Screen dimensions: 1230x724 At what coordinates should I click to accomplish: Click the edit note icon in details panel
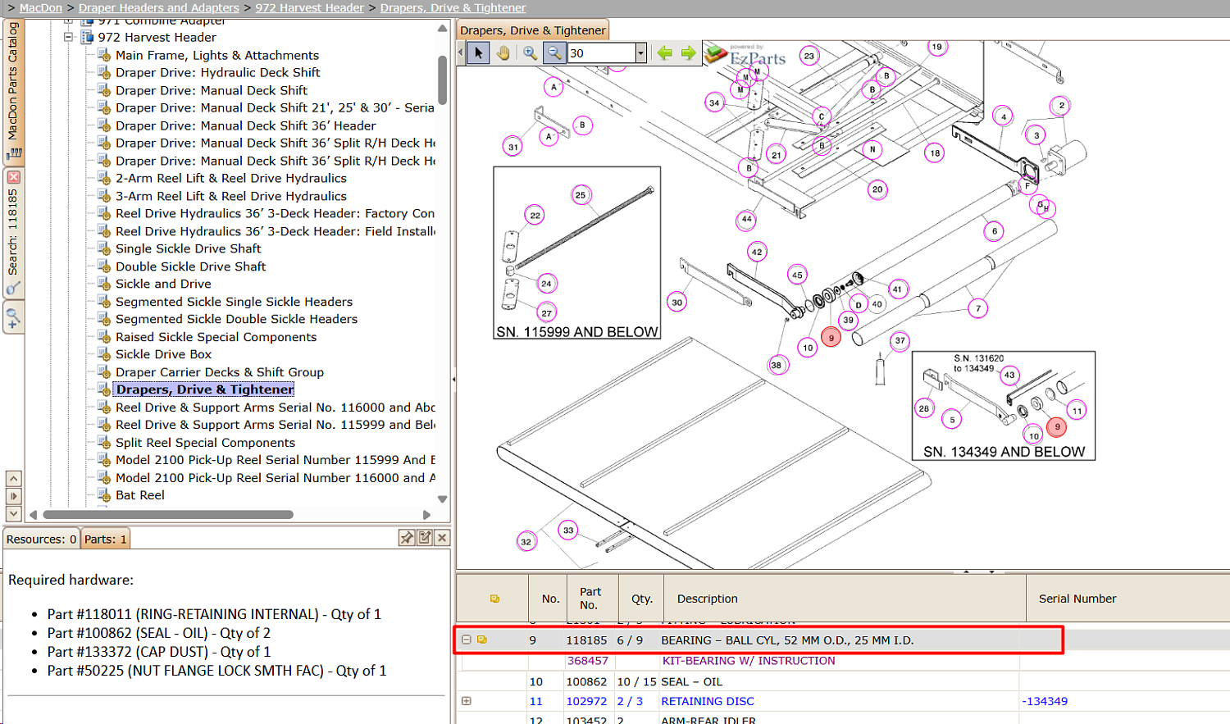point(424,538)
